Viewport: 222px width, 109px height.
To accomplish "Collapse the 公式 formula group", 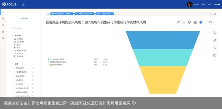I will pyautogui.click(x=13, y=64).
